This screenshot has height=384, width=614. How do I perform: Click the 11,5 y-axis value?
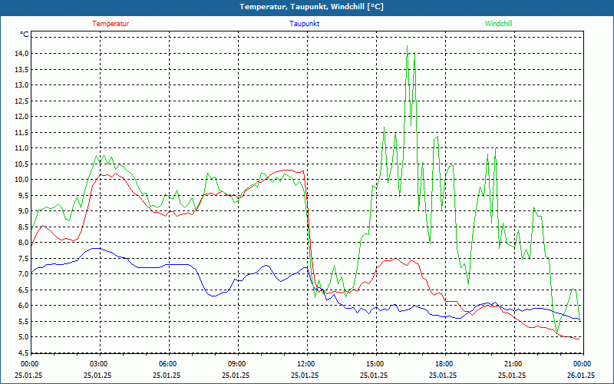coord(22,132)
